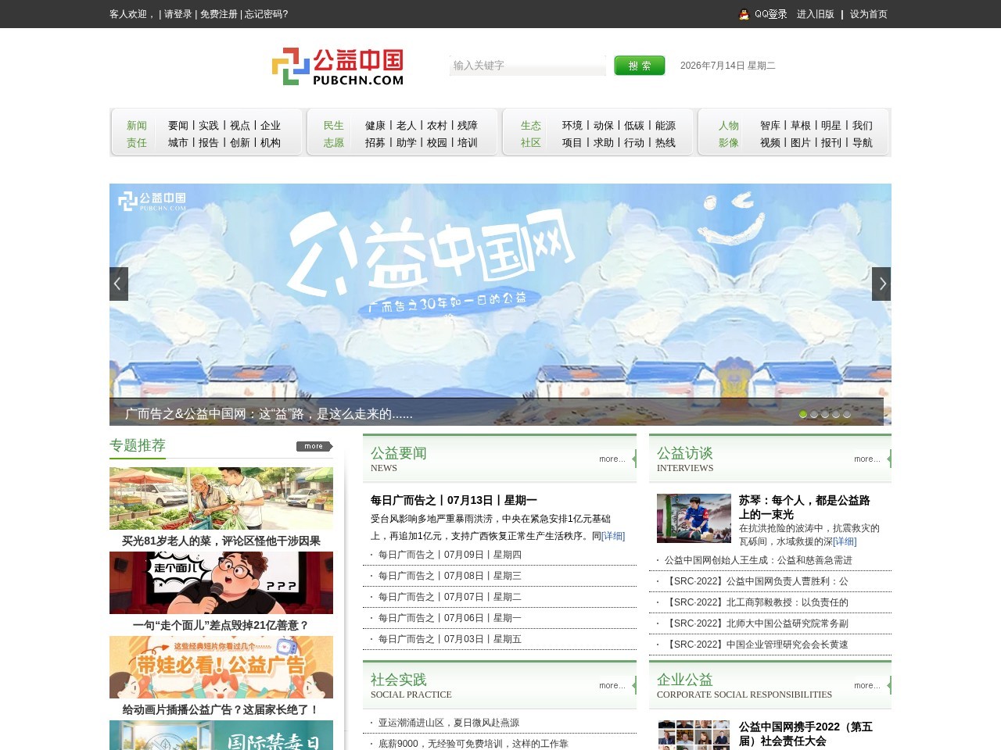Open 每日广而告之 07月06日 星期一

click(450, 618)
